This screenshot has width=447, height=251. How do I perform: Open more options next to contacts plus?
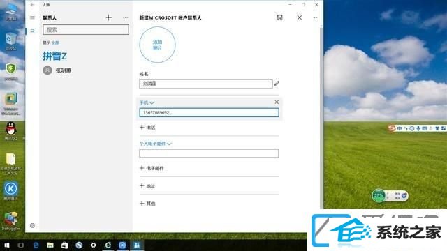pyautogui.click(x=126, y=17)
